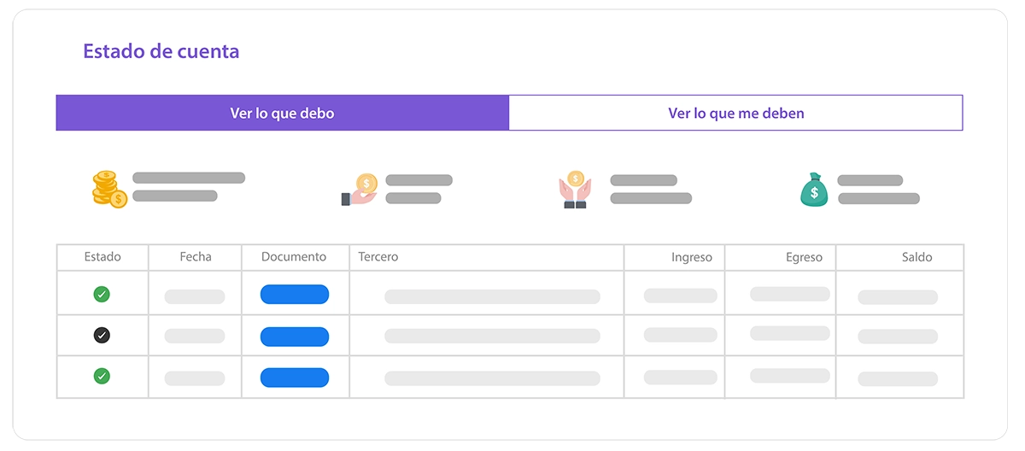Screen dimensions: 1025x451
Task: Click the stacked gold coins icon
Action: point(109,189)
